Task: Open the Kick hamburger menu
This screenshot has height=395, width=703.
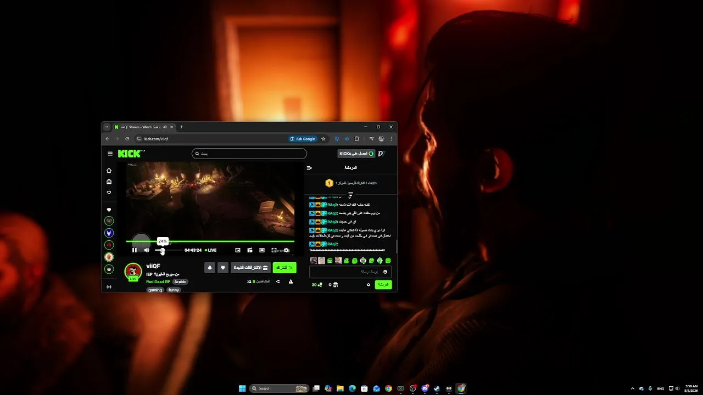Action: [x=110, y=154]
